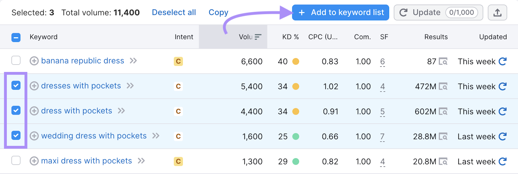View SERP results for dresses with pockets
This screenshot has width=518, height=174.
click(443, 87)
